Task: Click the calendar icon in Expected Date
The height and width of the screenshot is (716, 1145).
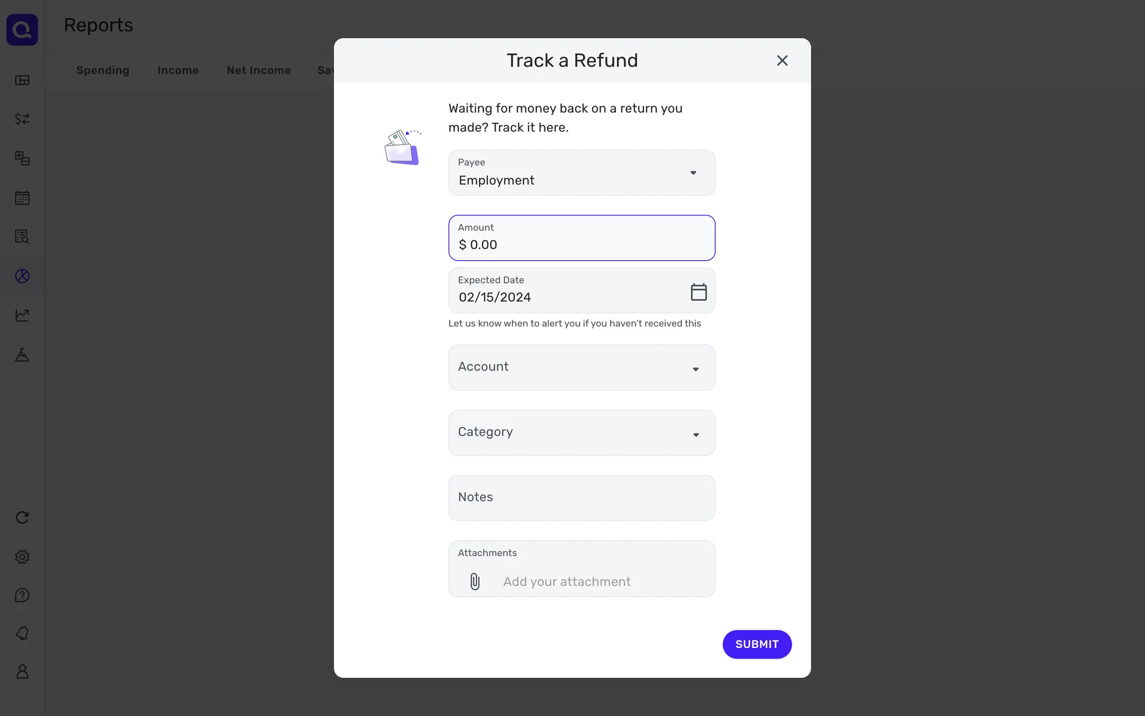Action: tap(698, 292)
